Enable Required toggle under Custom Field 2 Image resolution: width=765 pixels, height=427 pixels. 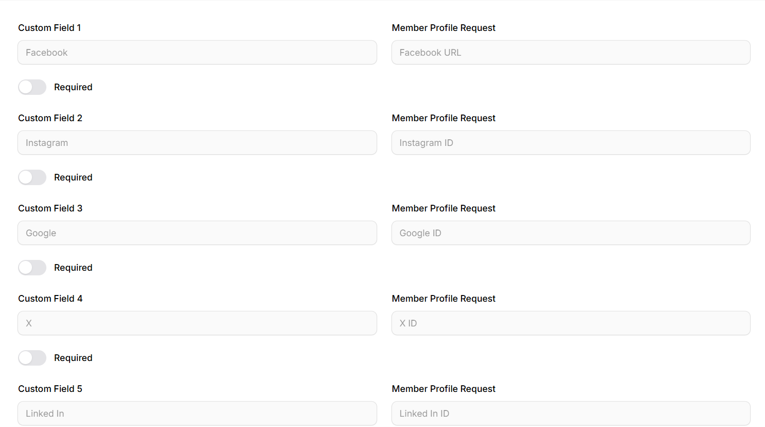(32, 177)
